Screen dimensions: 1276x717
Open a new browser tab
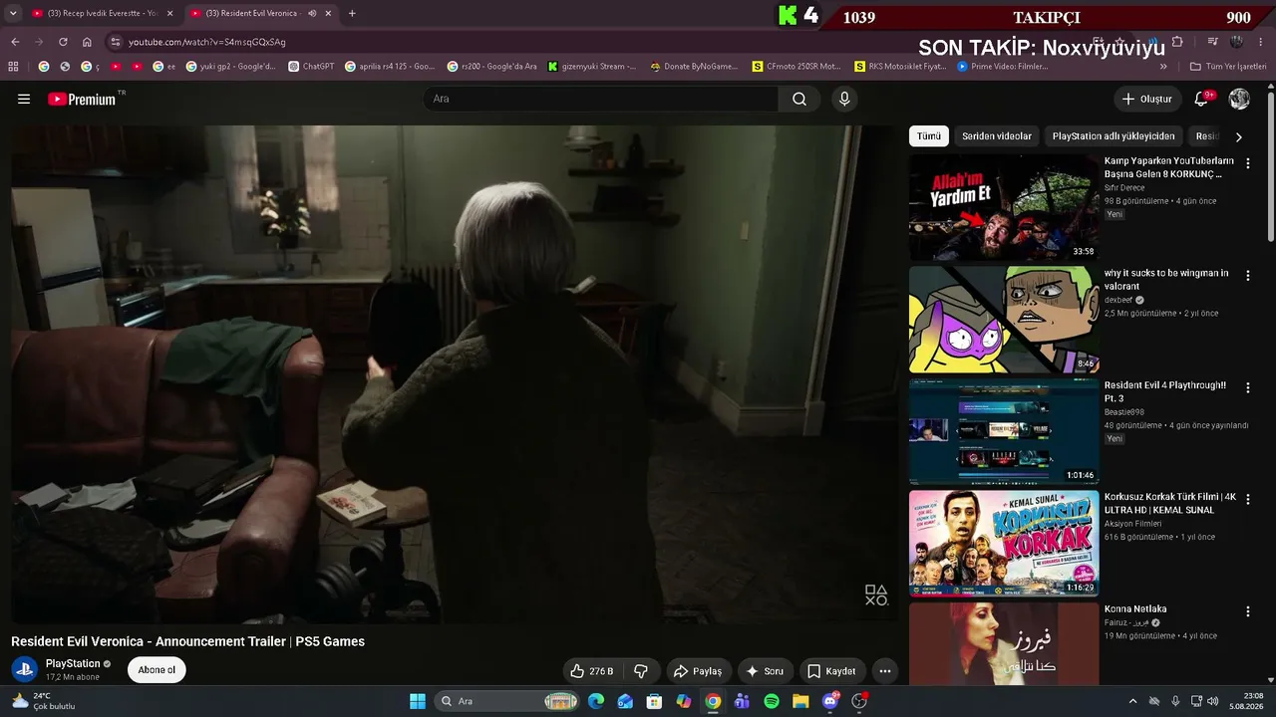(x=352, y=13)
